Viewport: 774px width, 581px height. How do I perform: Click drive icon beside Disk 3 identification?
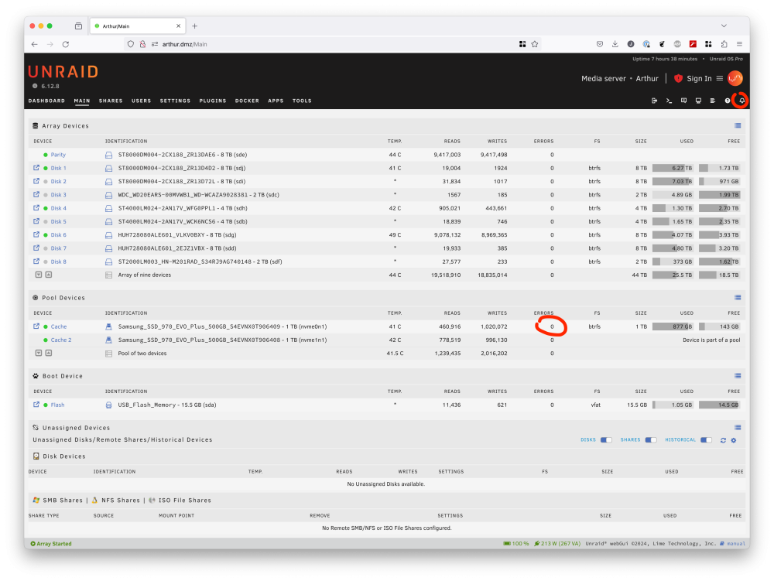108,195
